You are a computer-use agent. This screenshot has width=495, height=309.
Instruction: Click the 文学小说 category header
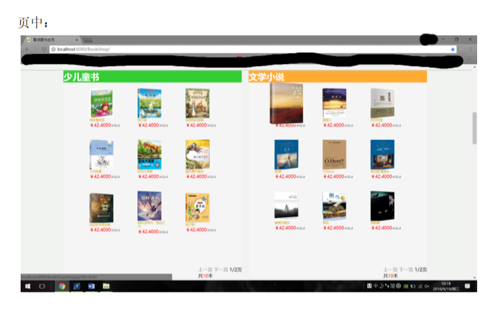tap(337, 77)
